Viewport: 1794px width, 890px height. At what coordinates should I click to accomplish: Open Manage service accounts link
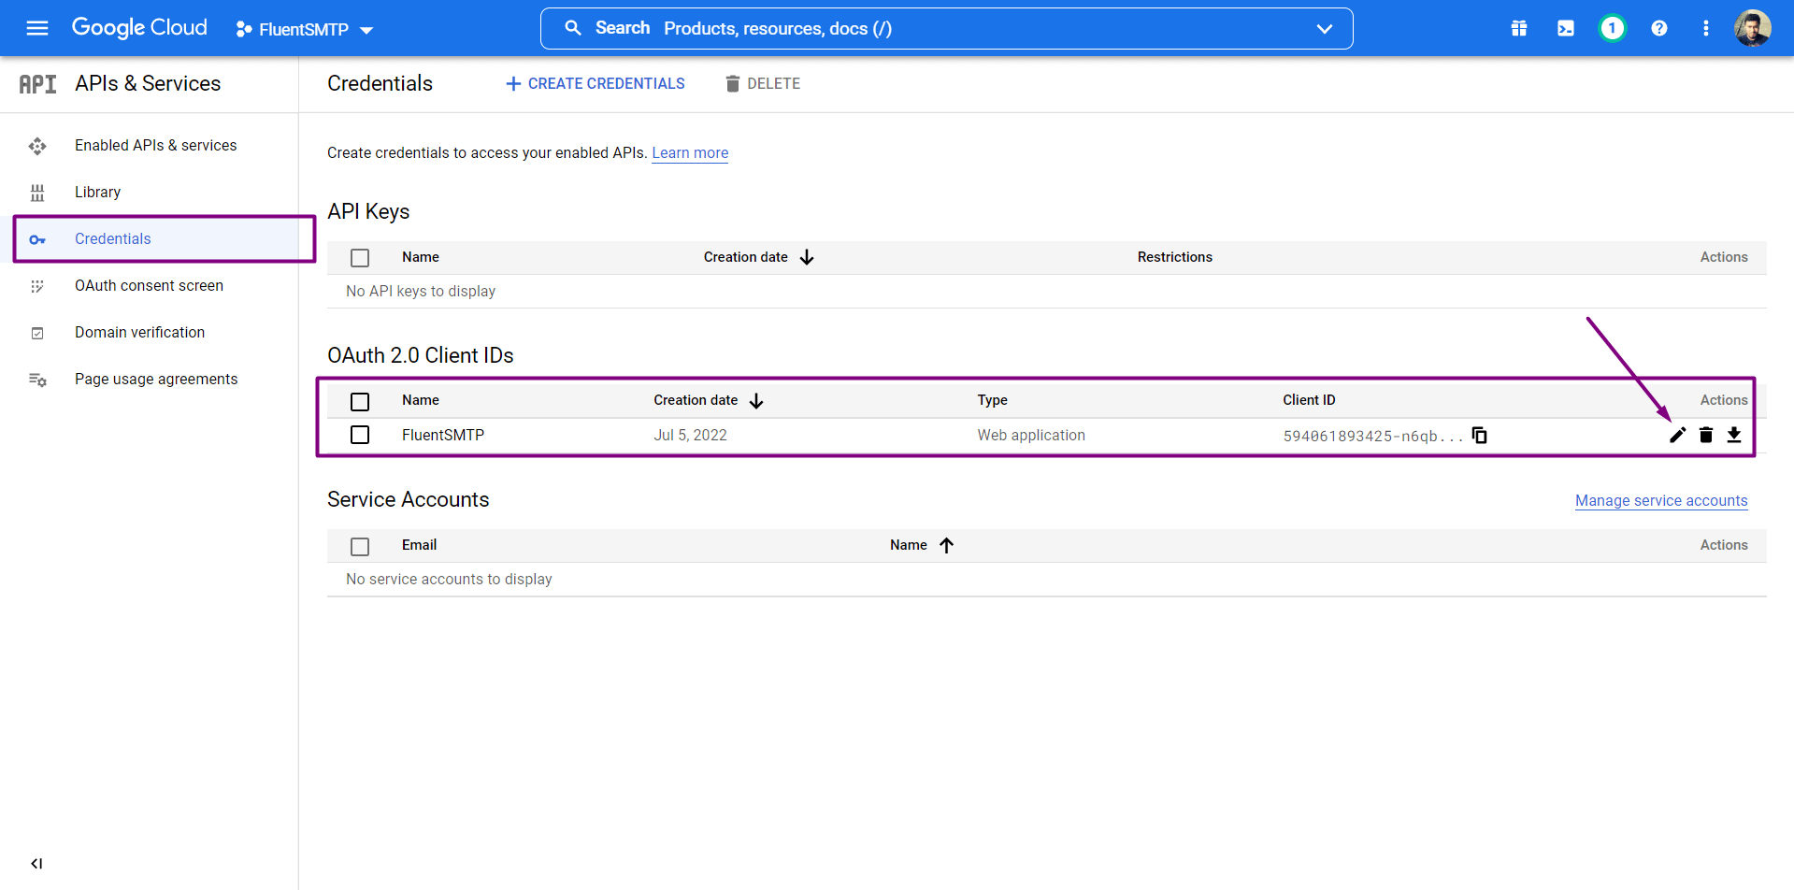coord(1661,500)
